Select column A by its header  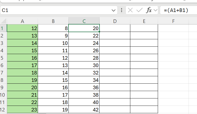click(22, 21)
